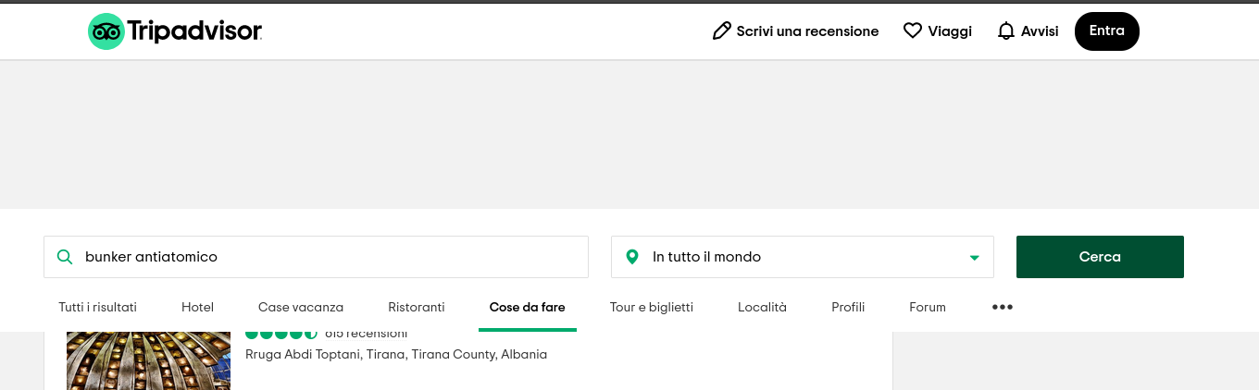Viewport: 1259px width, 390px height.
Task: Click the 'bunker antiatomico' search field
Action: click(316, 257)
